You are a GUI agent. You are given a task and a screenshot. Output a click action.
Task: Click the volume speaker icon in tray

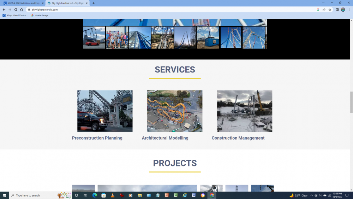pyautogui.click(x=320, y=195)
